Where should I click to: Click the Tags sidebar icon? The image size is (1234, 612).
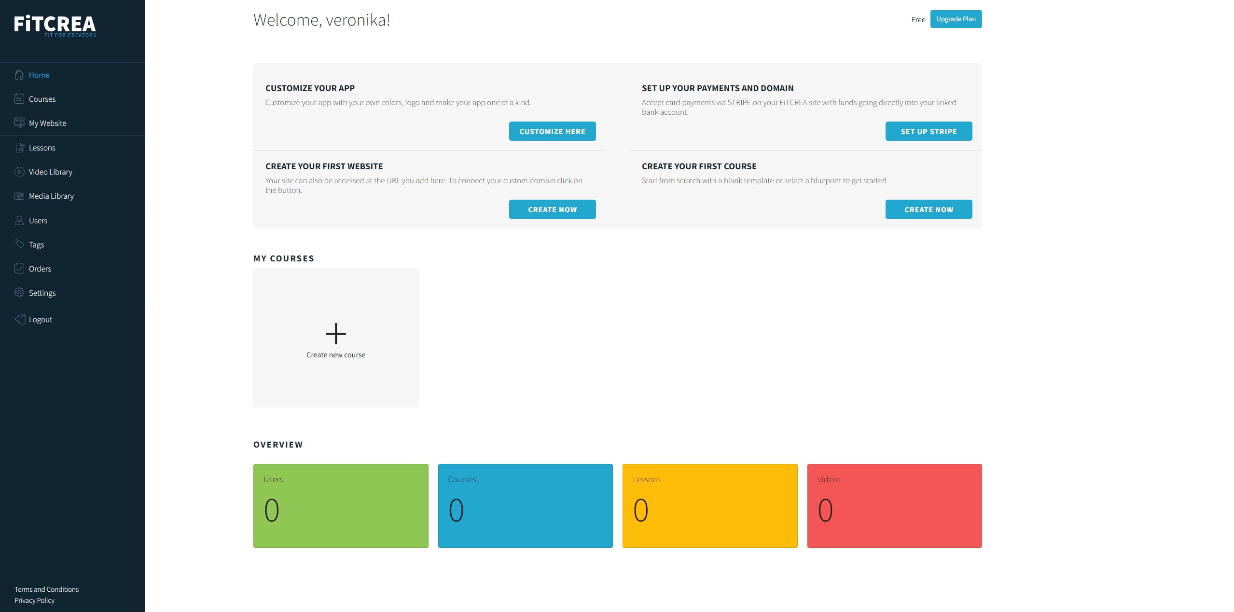pyautogui.click(x=19, y=244)
